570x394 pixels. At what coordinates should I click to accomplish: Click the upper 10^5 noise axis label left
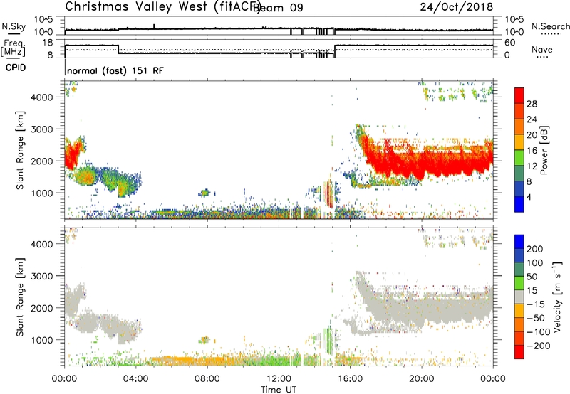43,20
